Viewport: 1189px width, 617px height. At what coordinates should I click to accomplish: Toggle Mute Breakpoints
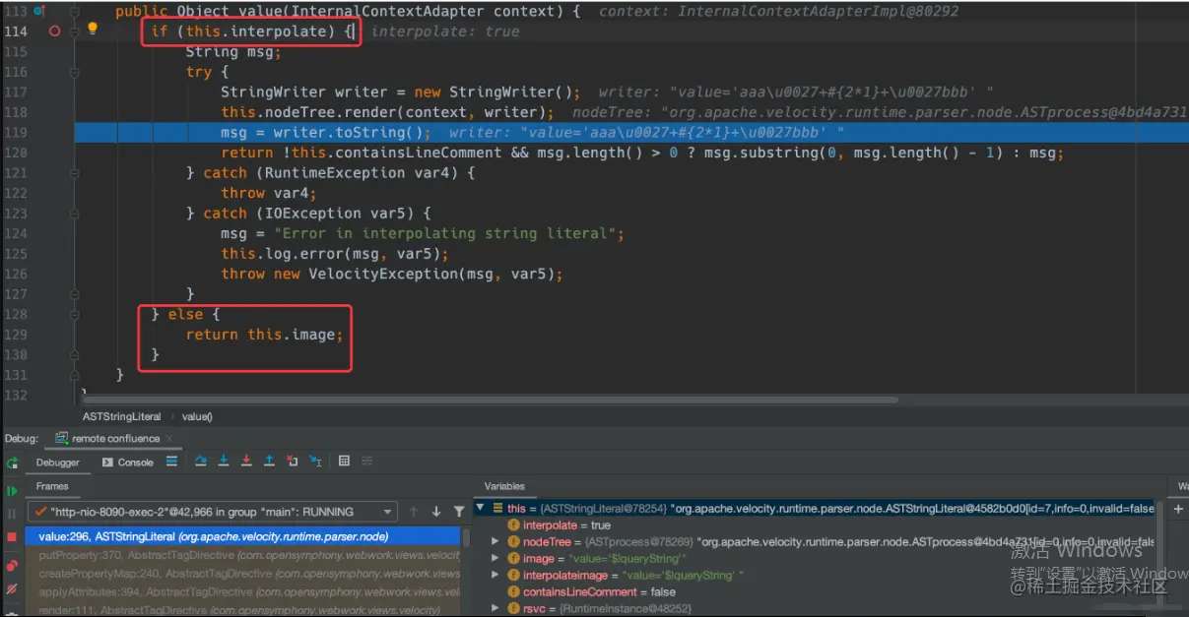(x=12, y=588)
